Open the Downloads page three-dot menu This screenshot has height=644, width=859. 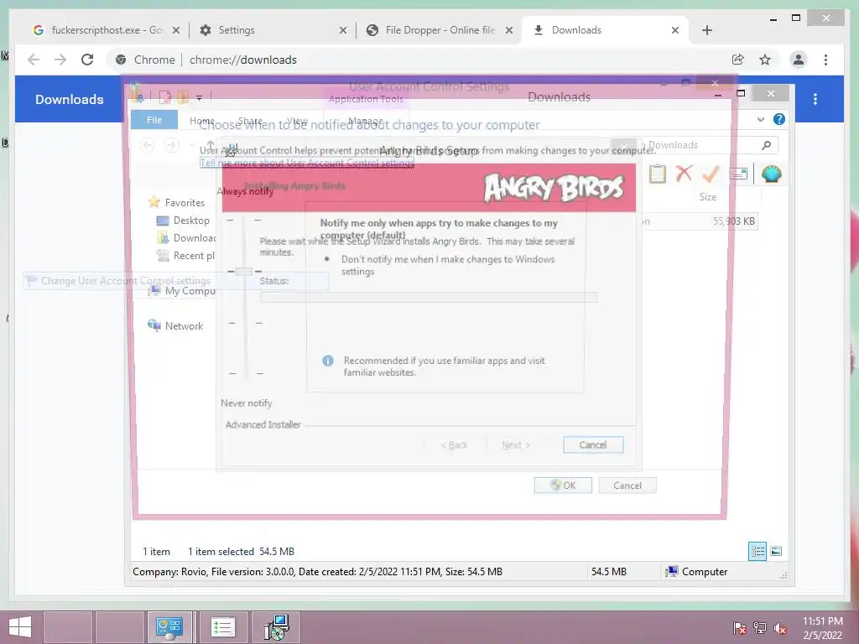pyautogui.click(x=815, y=99)
